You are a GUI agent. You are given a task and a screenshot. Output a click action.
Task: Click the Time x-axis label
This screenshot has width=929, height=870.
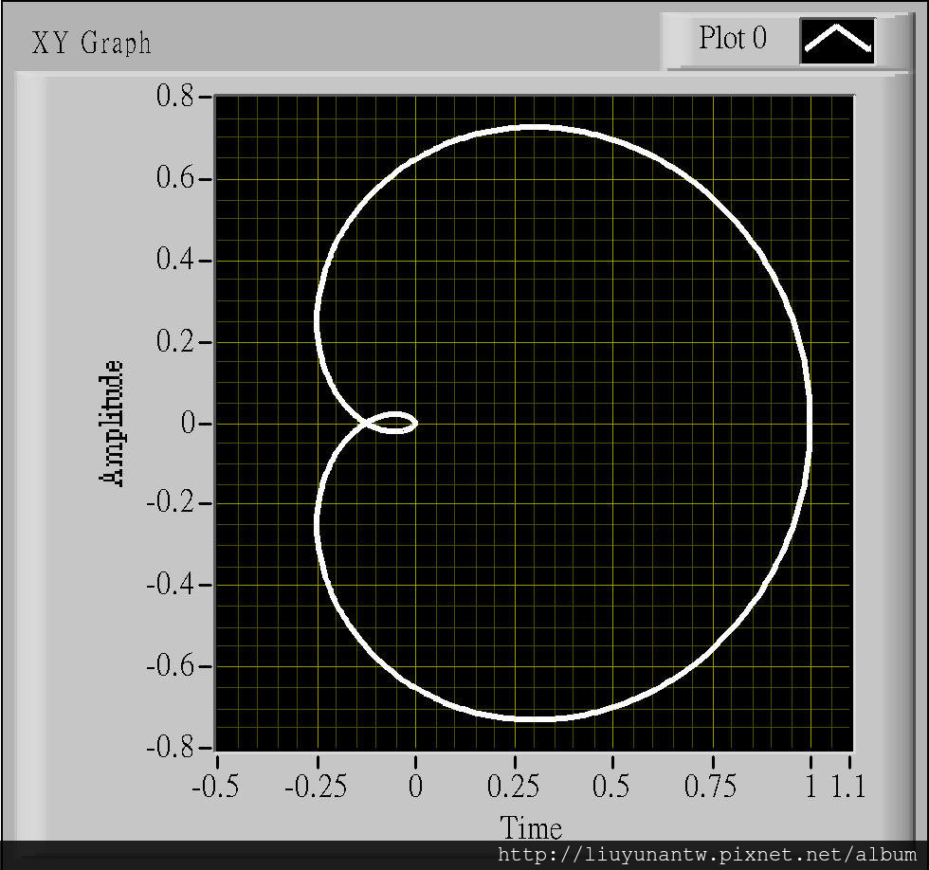(x=531, y=828)
